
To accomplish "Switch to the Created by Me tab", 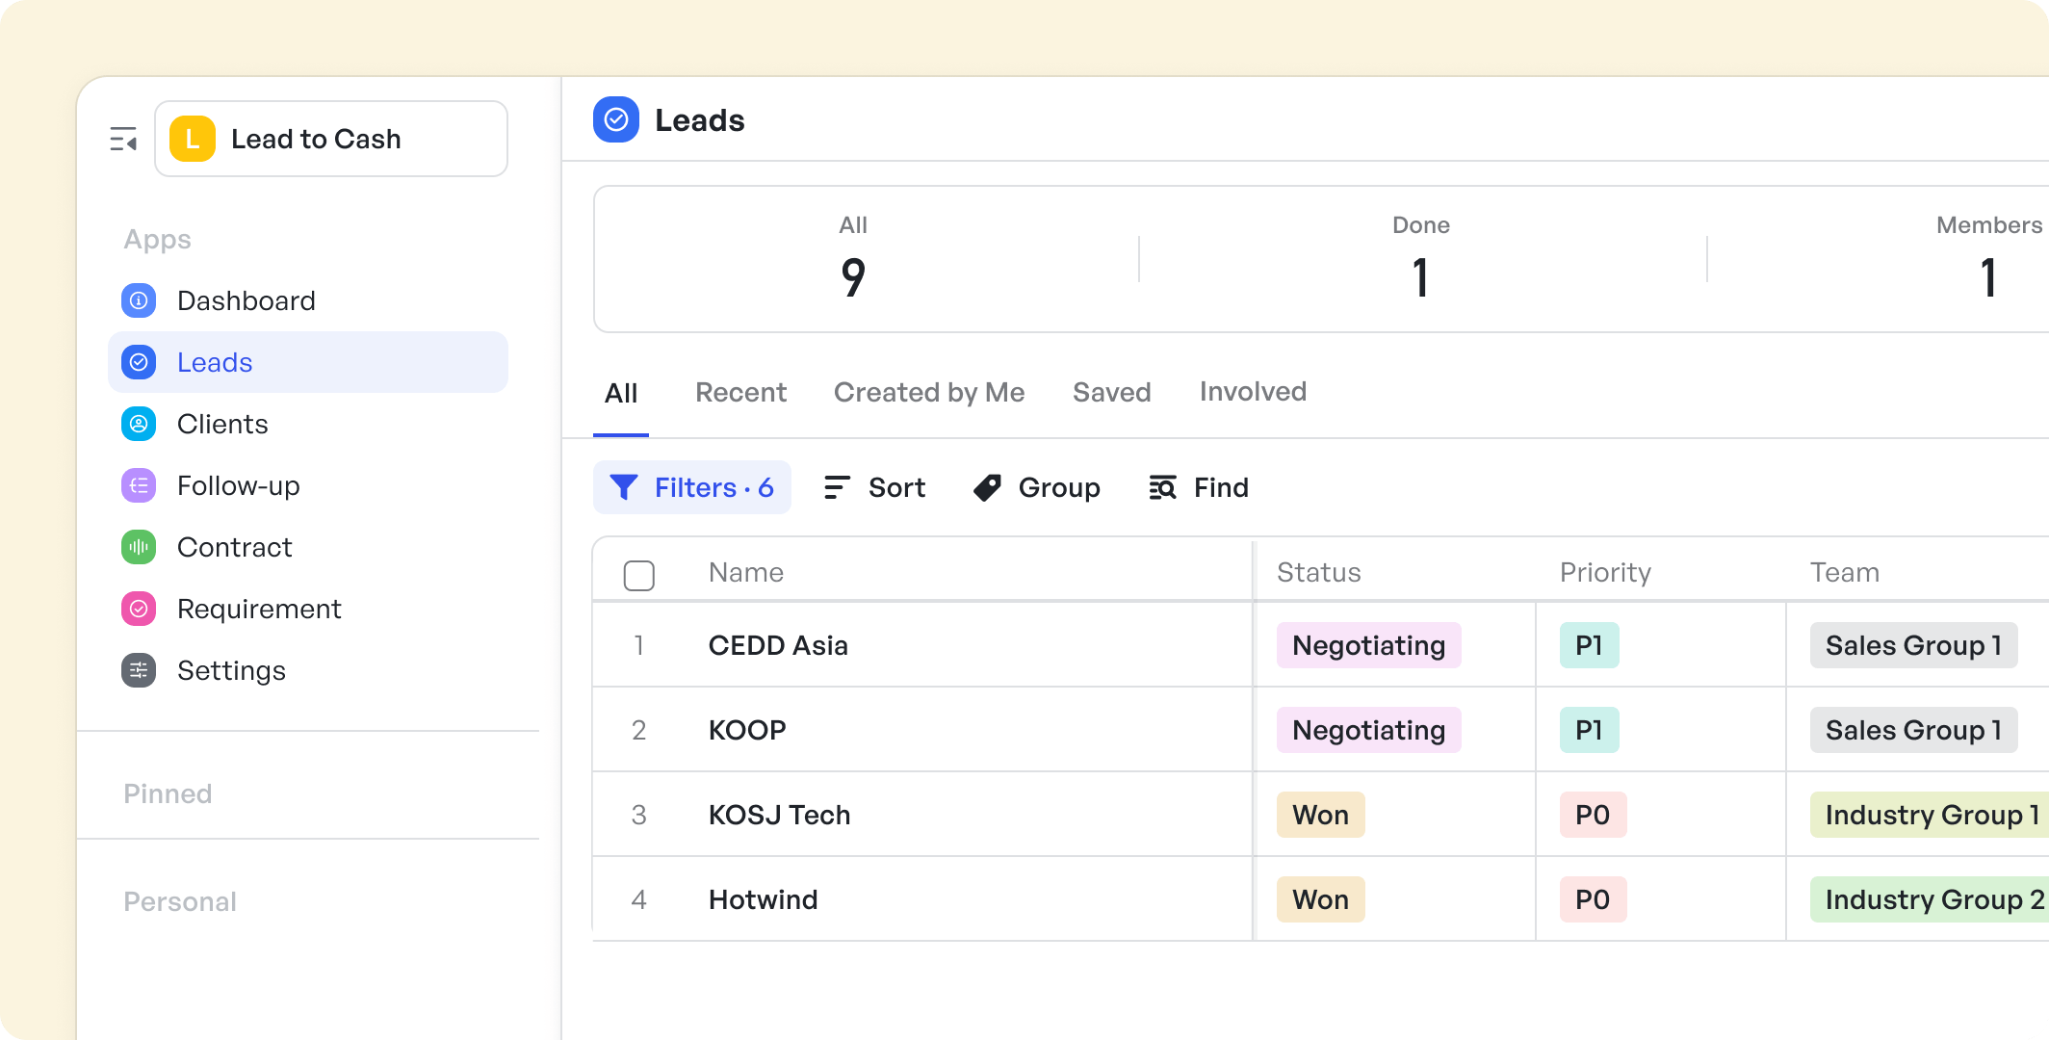I will [x=929, y=392].
